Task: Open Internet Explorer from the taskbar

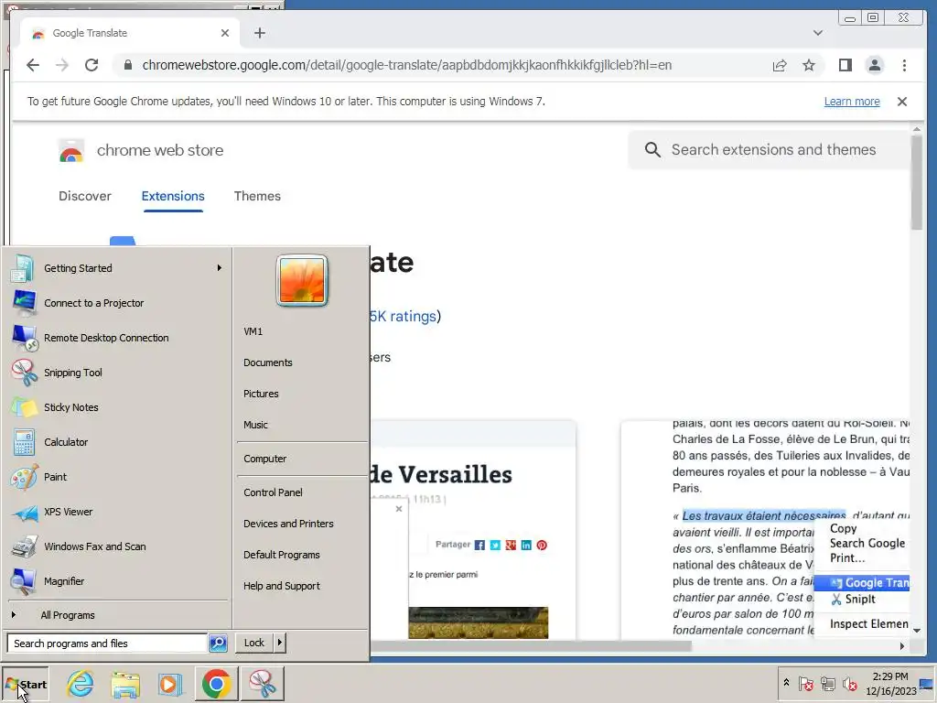Action: [81, 684]
